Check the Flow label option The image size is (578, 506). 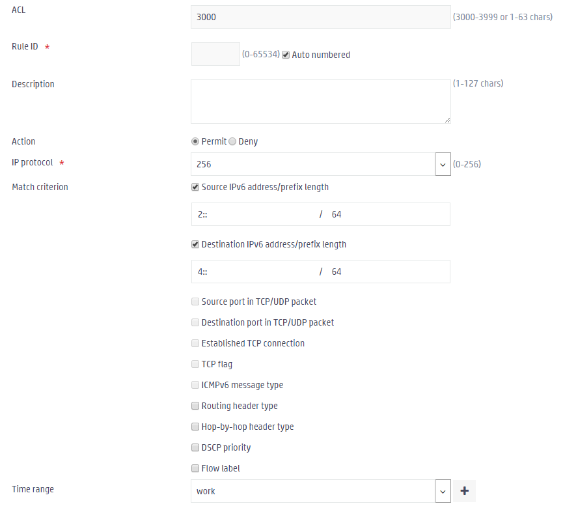(x=195, y=468)
